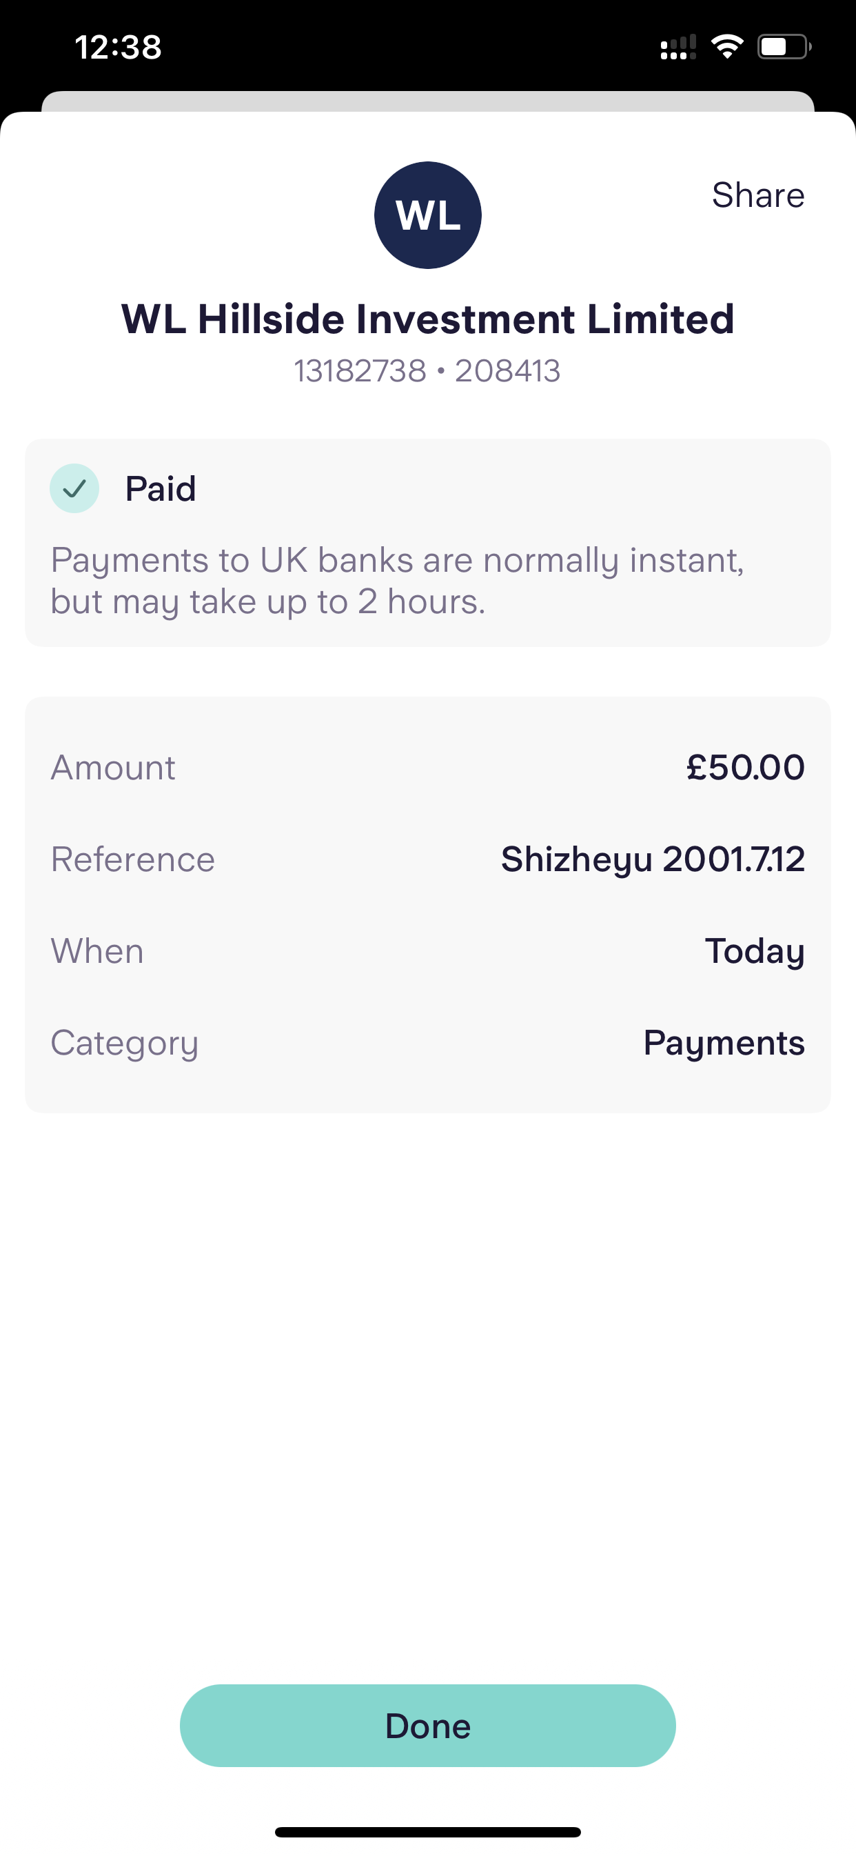The width and height of the screenshot is (856, 1854).
Task: Tap account number 13182738 • 208413 text
Action: [x=427, y=371]
